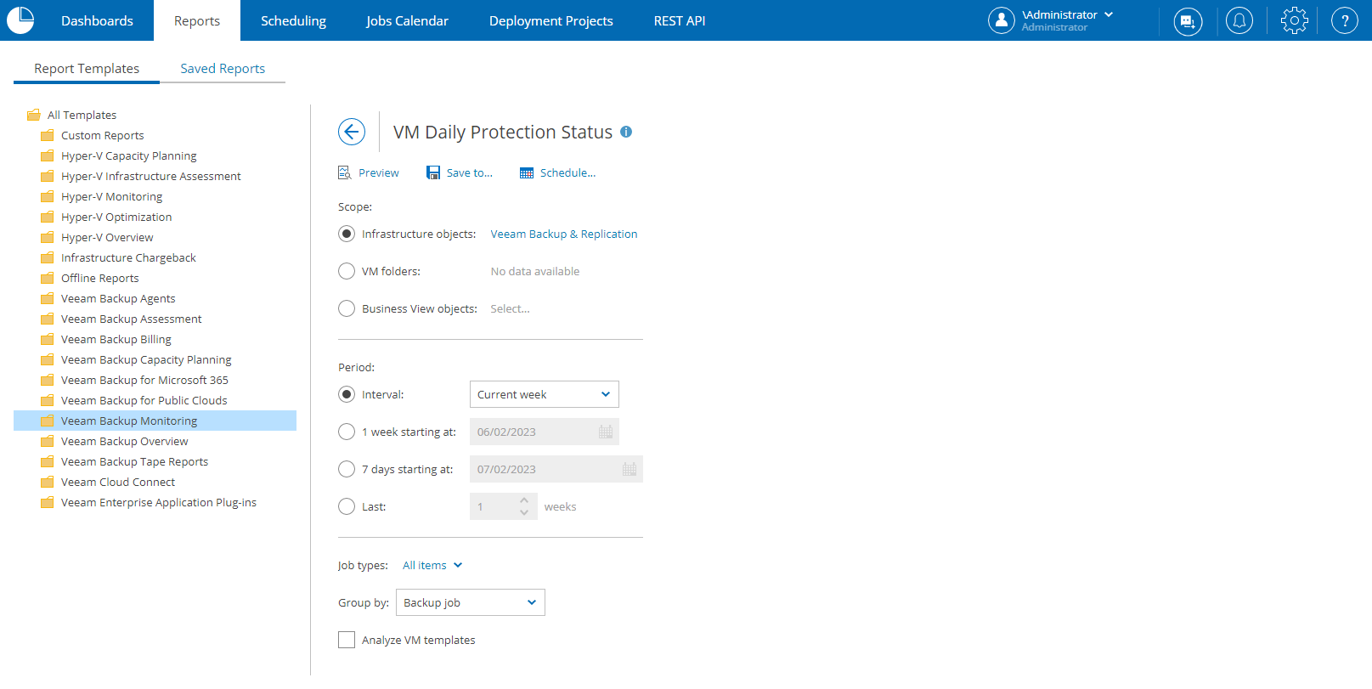The height and width of the screenshot is (689, 1372).
Task: Open the user account avatar icon
Action: click(x=1002, y=20)
